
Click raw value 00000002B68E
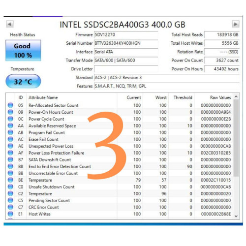tap(216, 214)
